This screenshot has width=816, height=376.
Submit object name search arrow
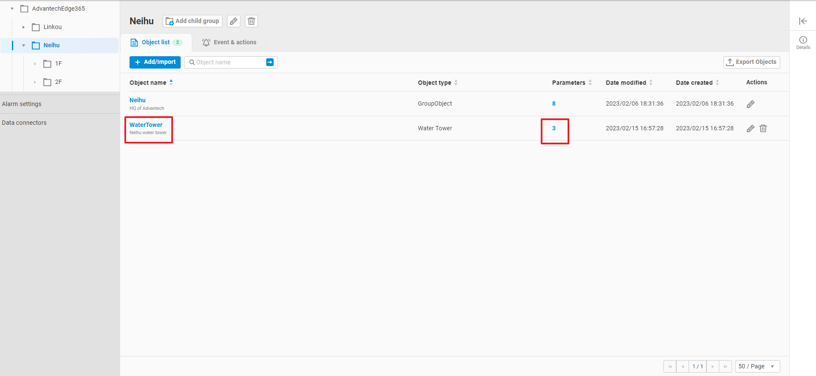[x=270, y=62]
